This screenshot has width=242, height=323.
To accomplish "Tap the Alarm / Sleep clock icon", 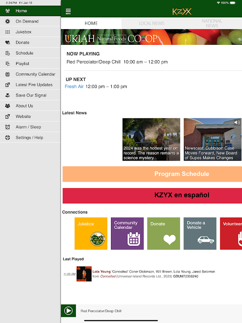I will [8, 127].
